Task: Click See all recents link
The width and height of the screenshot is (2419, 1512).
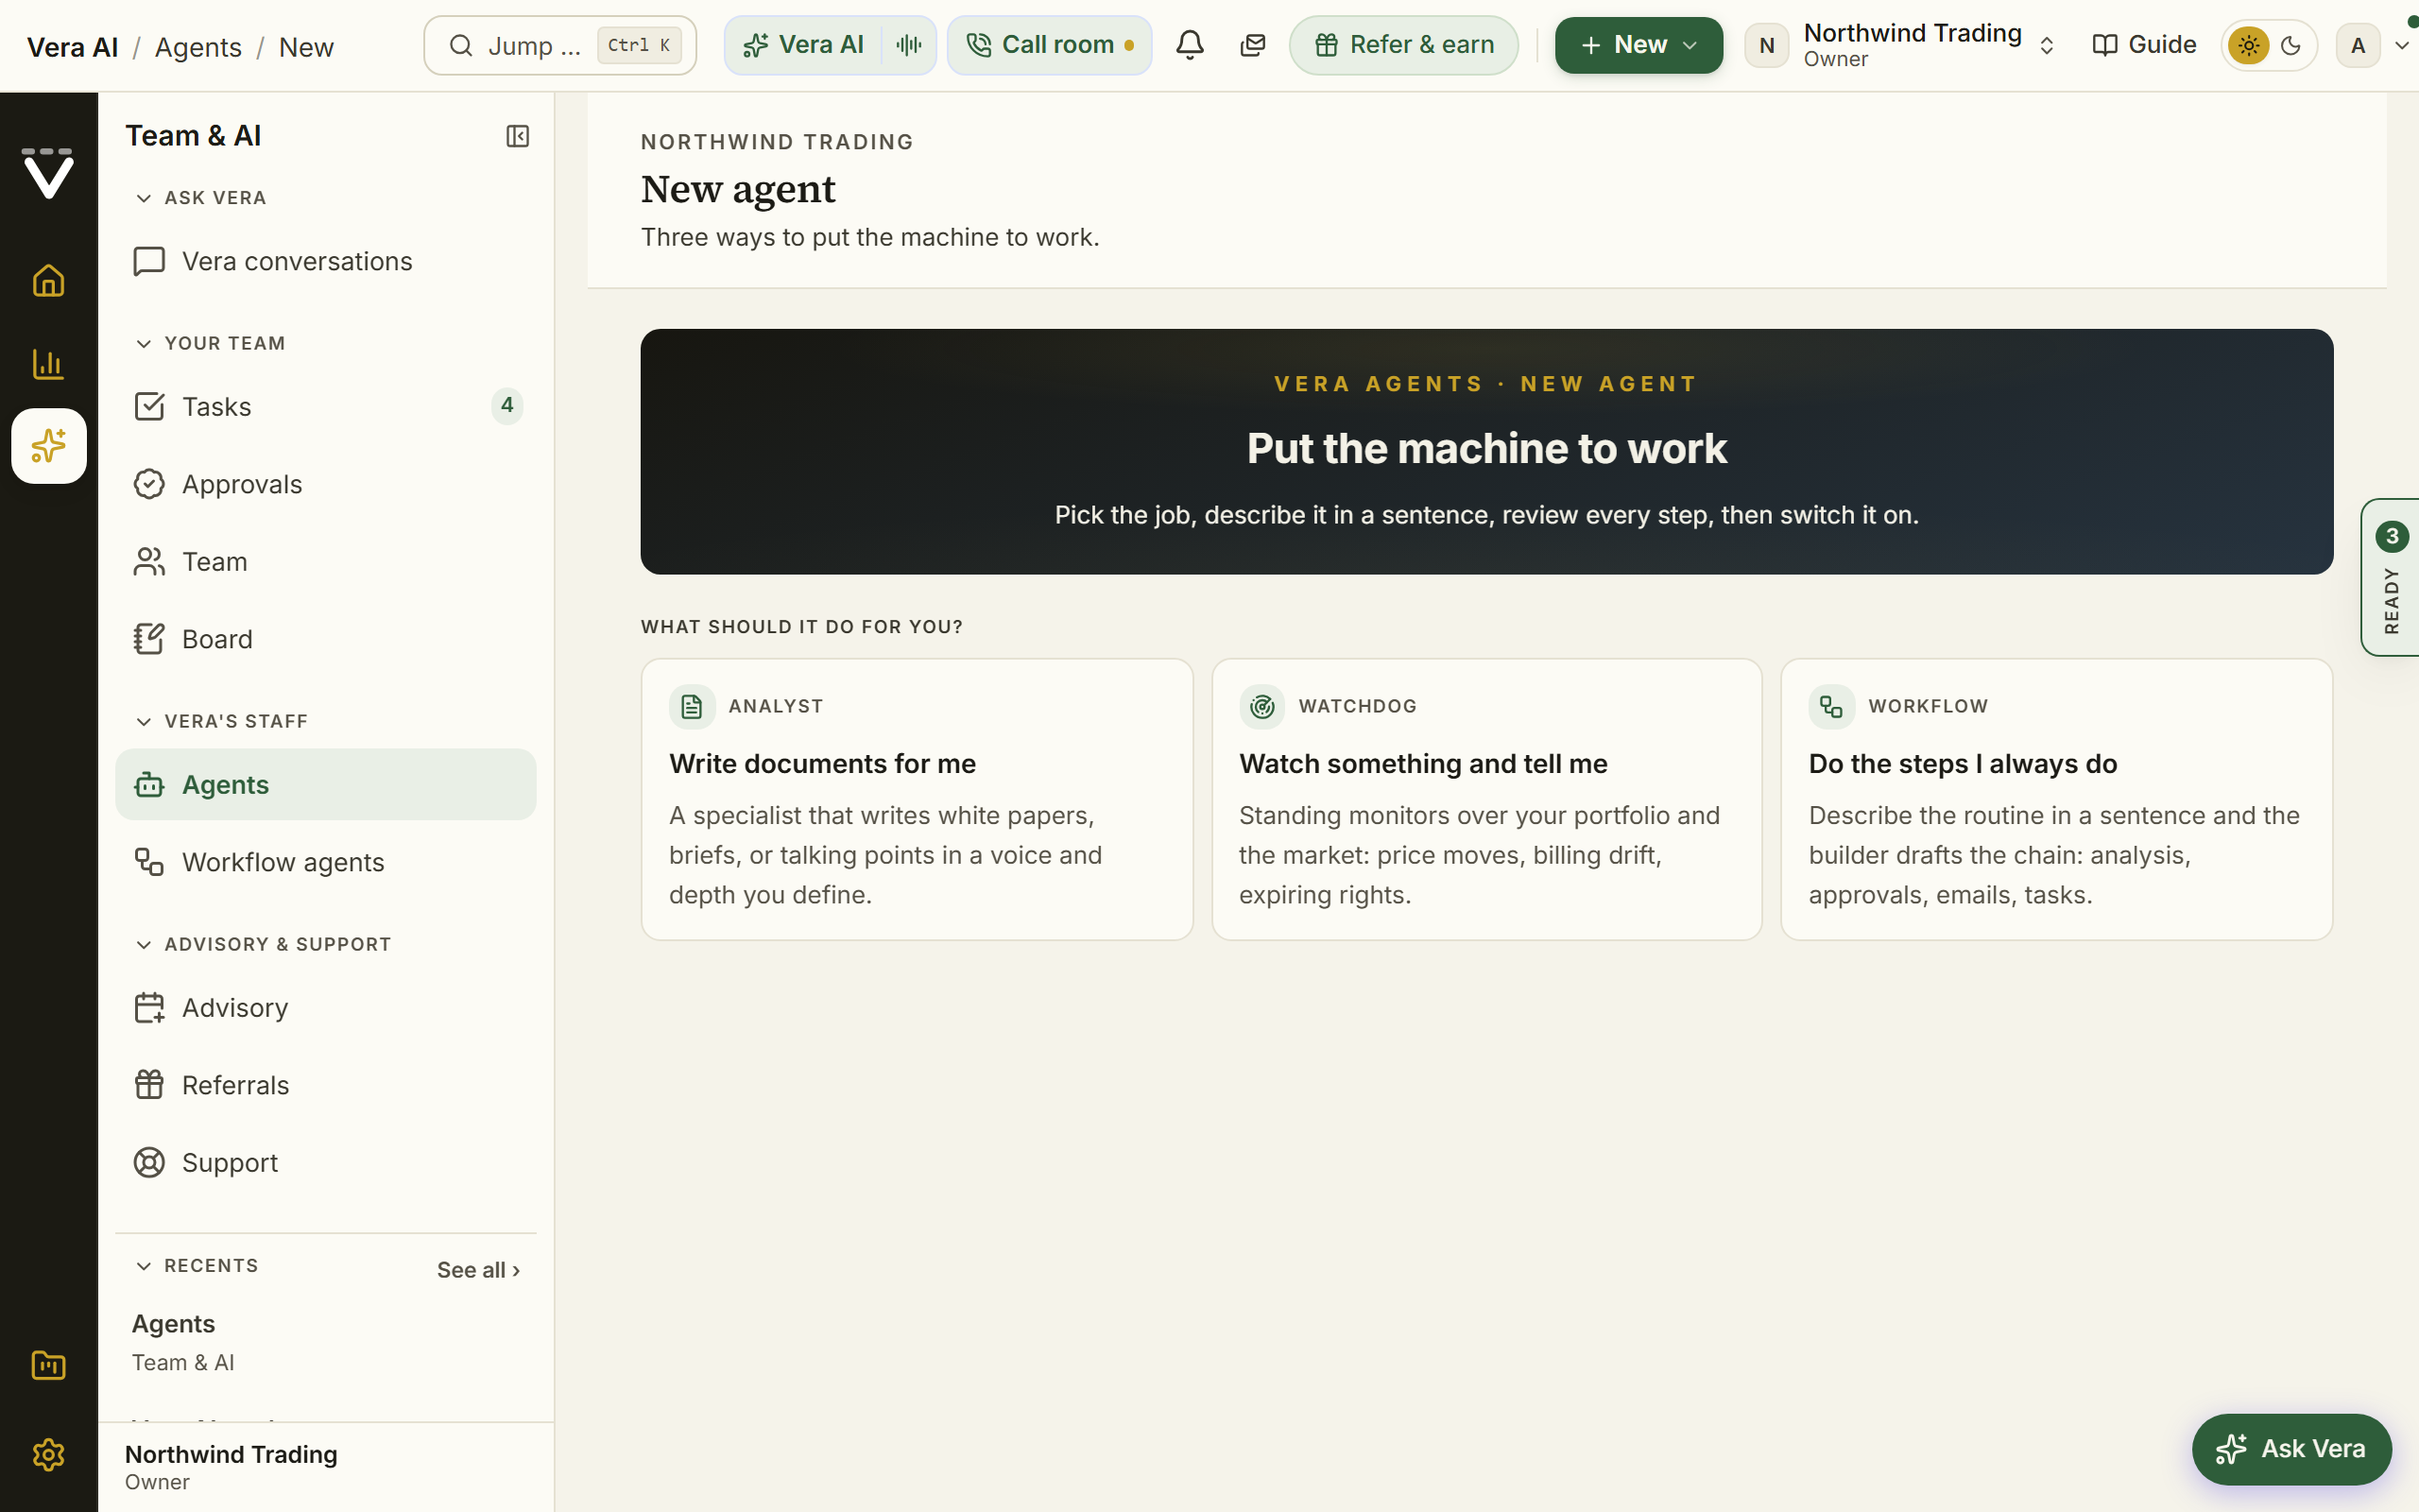Action: click(479, 1270)
